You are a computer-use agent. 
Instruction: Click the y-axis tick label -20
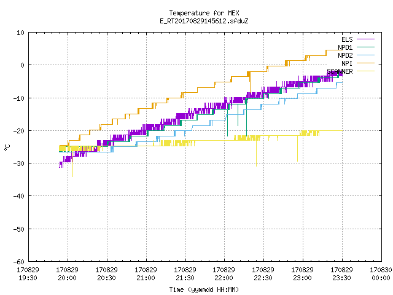point(19,131)
